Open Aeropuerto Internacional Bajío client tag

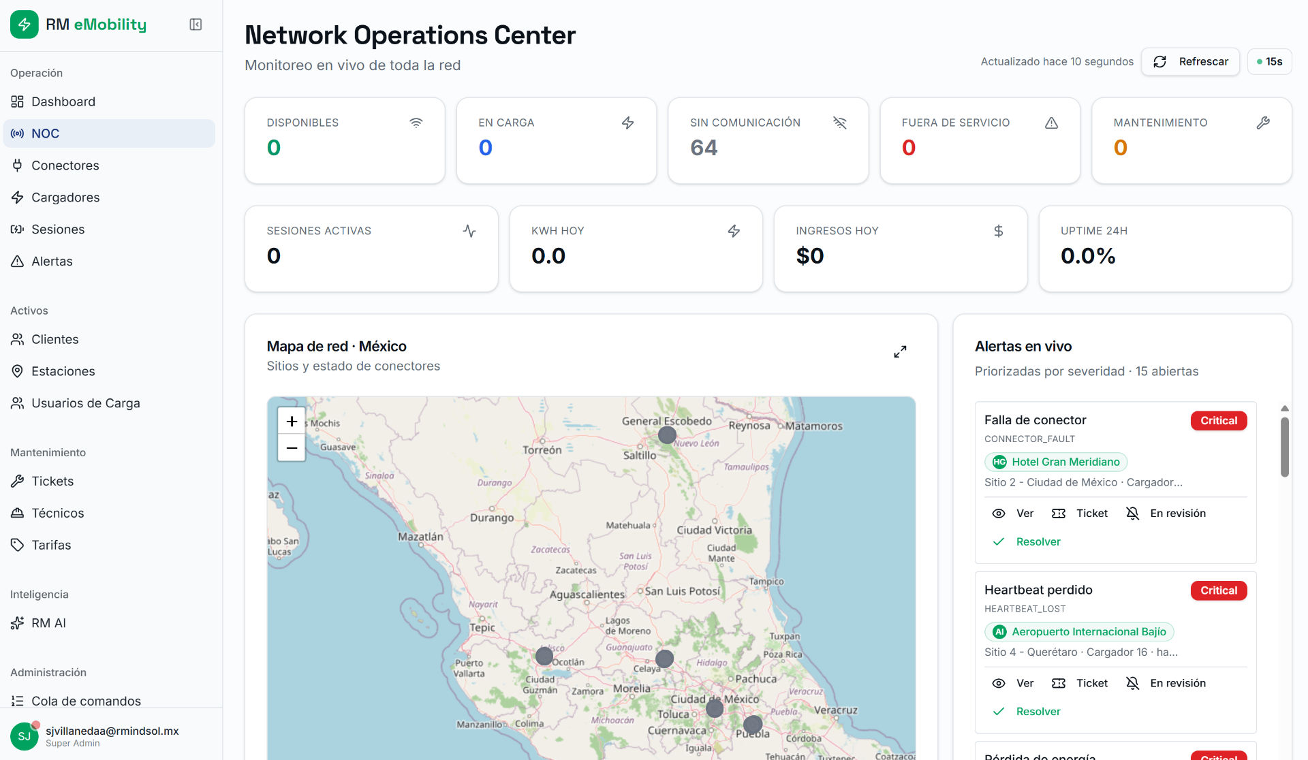[1079, 632]
